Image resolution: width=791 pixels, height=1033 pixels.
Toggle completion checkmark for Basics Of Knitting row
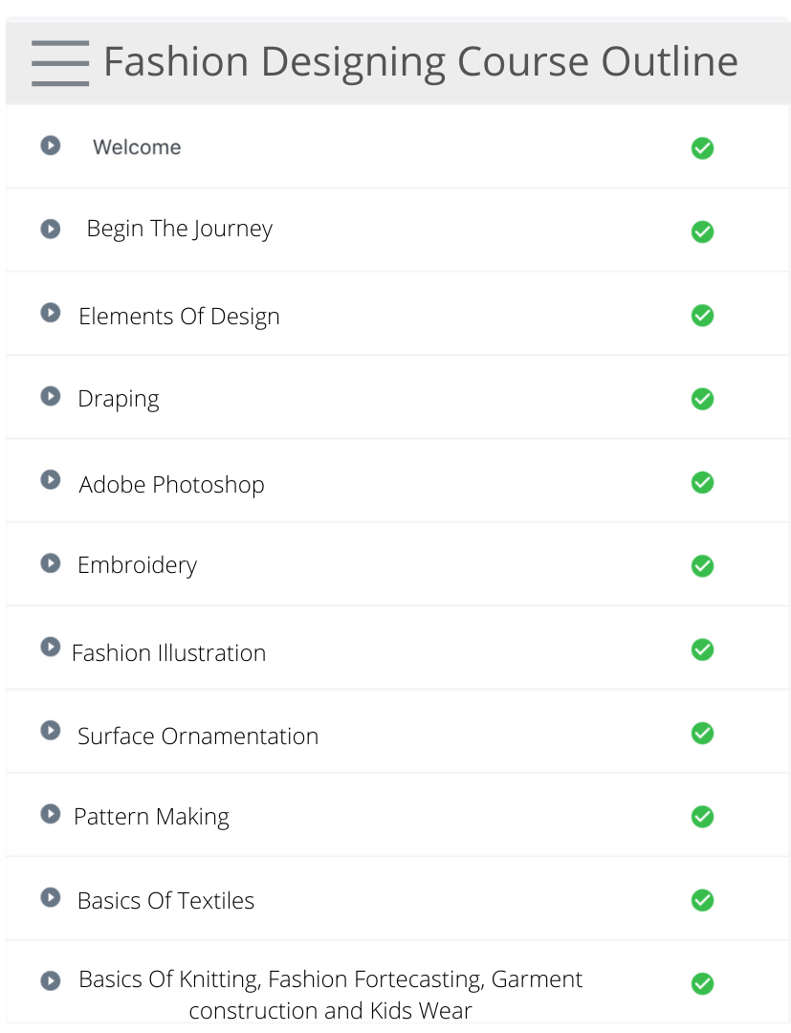click(702, 983)
